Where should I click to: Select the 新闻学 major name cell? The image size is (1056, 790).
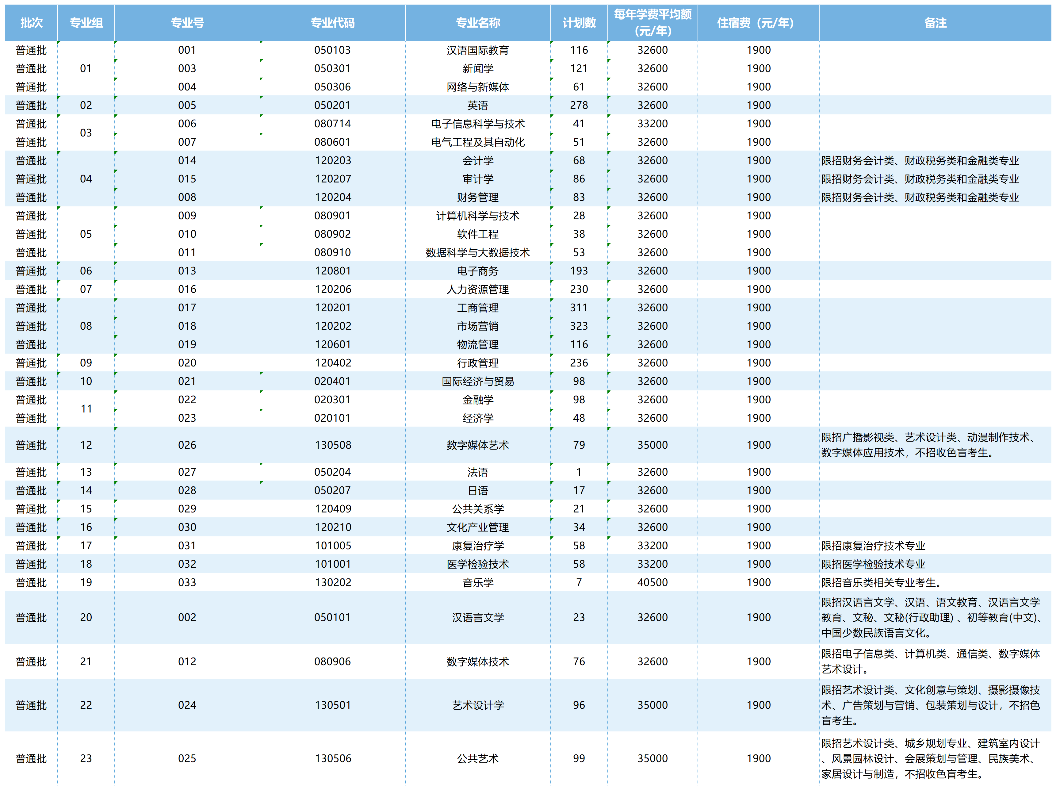478,68
